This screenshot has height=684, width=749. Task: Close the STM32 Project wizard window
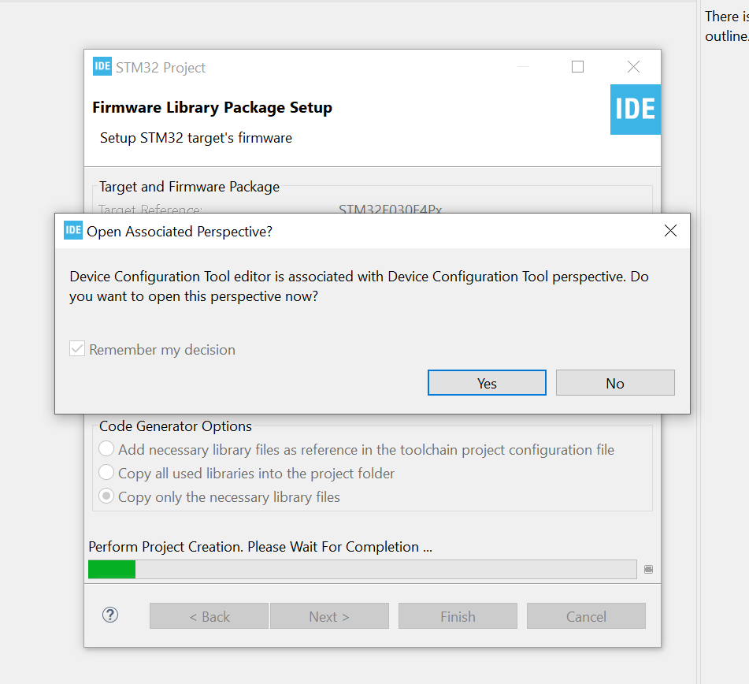click(x=633, y=66)
